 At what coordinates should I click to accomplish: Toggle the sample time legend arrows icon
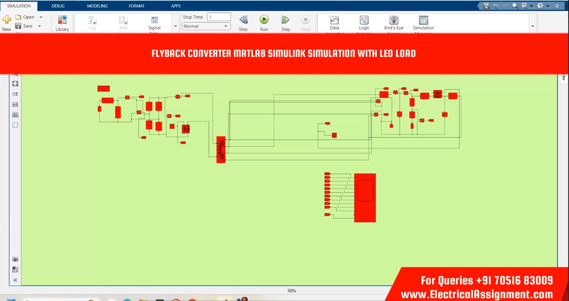[x=15, y=94]
